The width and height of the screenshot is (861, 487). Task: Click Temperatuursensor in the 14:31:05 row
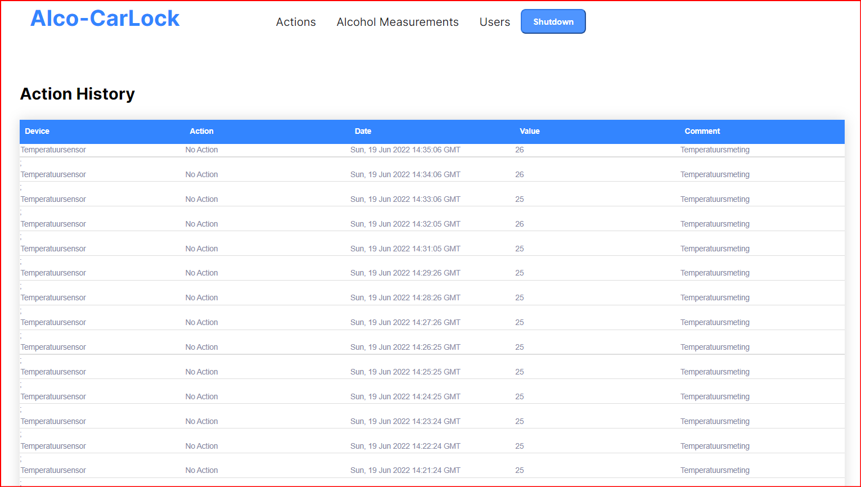pos(53,249)
